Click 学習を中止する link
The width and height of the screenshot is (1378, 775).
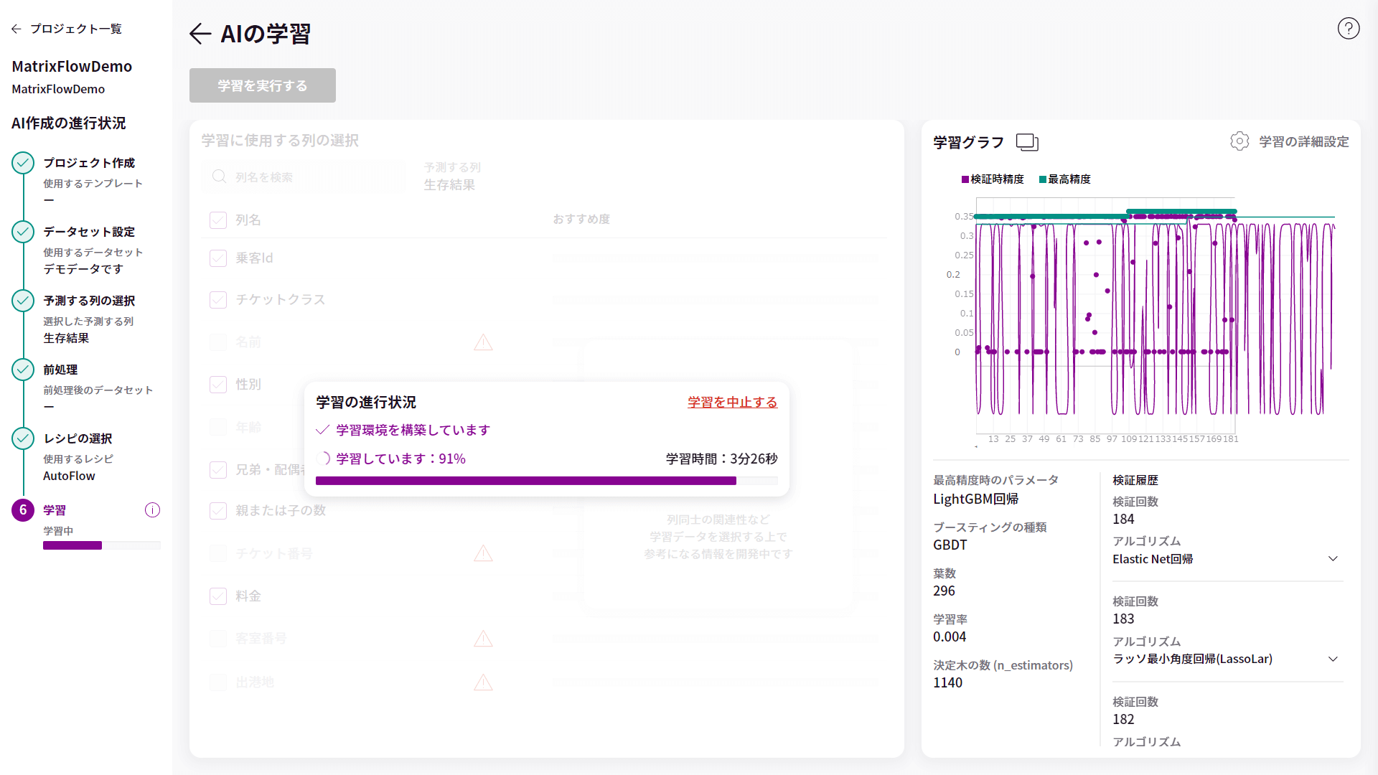732,403
